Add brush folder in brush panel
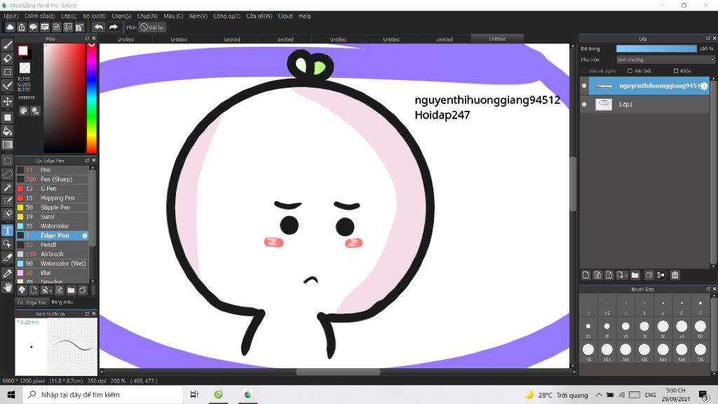 [x=71, y=290]
